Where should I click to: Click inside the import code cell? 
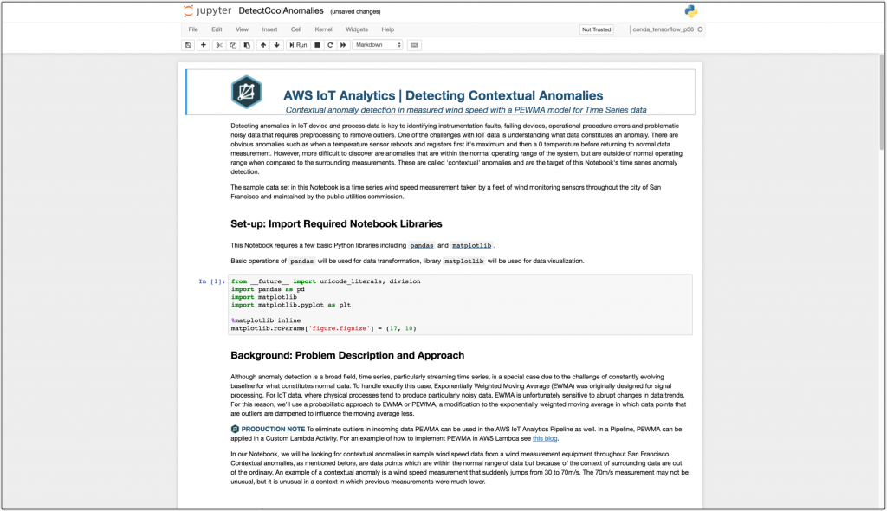(460, 305)
